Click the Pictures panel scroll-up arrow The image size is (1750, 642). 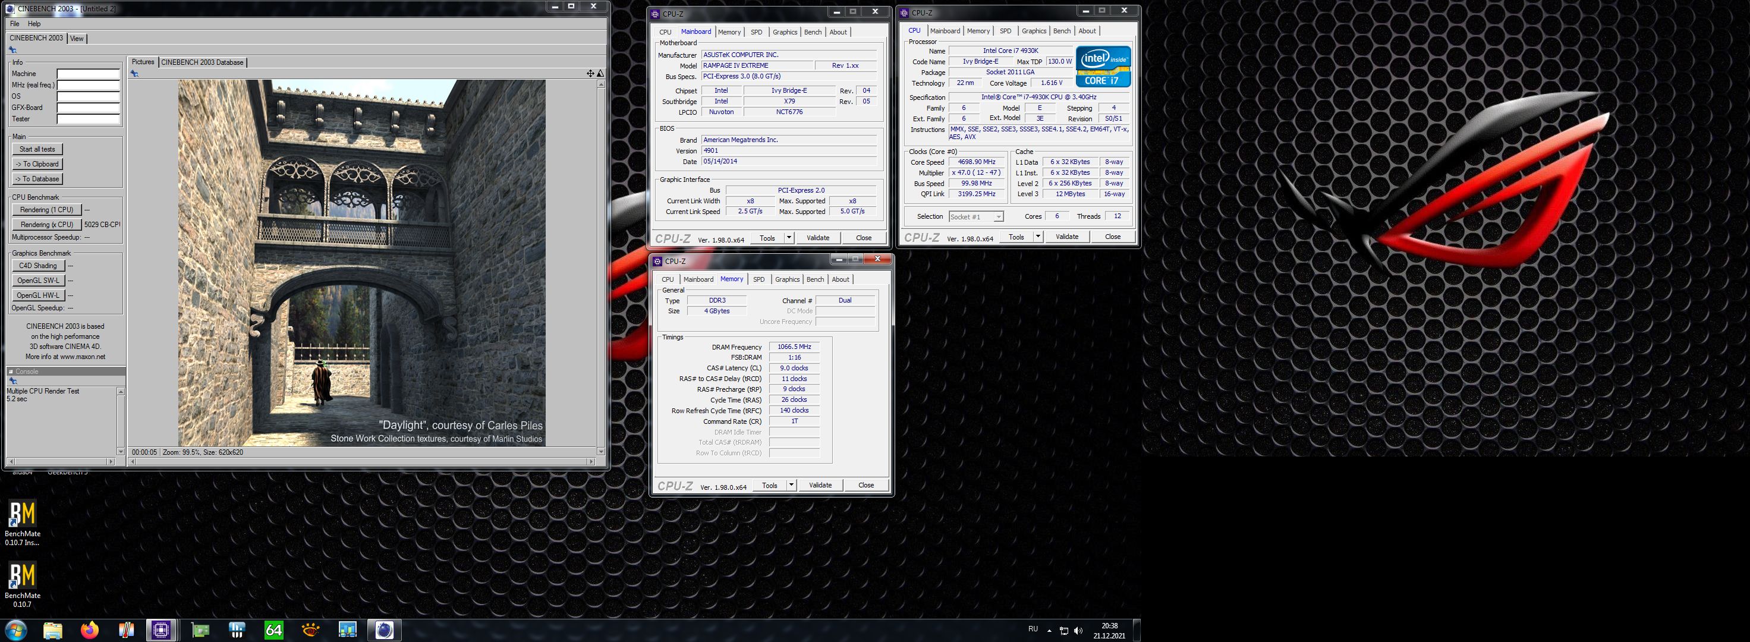(x=600, y=84)
